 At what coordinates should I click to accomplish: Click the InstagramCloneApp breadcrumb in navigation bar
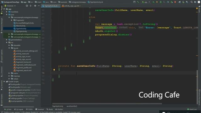pos(10,2)
